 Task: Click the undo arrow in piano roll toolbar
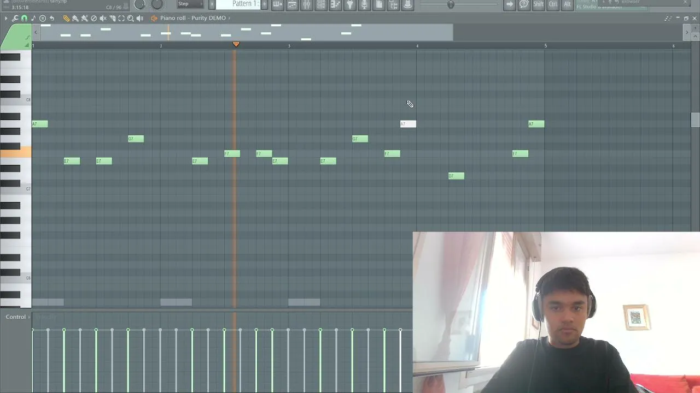coord(52,18)
